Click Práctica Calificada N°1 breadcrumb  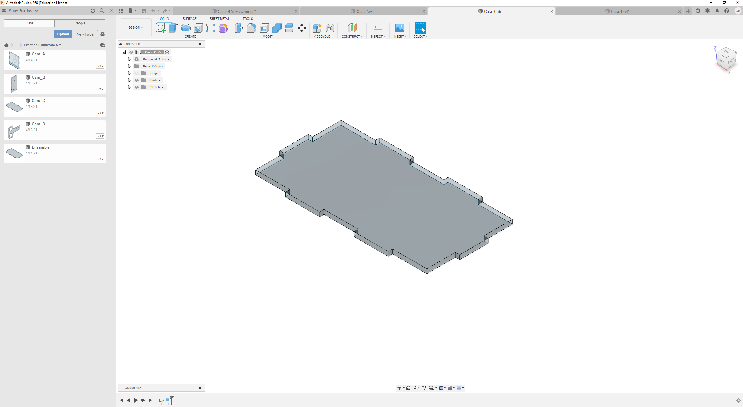tap(43, 45)
